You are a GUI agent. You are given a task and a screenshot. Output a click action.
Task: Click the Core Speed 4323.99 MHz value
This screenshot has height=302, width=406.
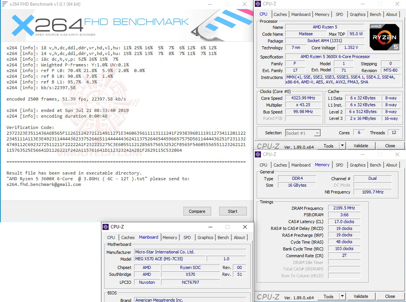[x=303, y=98]
